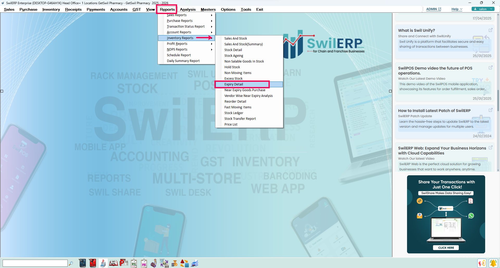Expand the Help dropdown
500x268 pixels.
tap(457, 9)
